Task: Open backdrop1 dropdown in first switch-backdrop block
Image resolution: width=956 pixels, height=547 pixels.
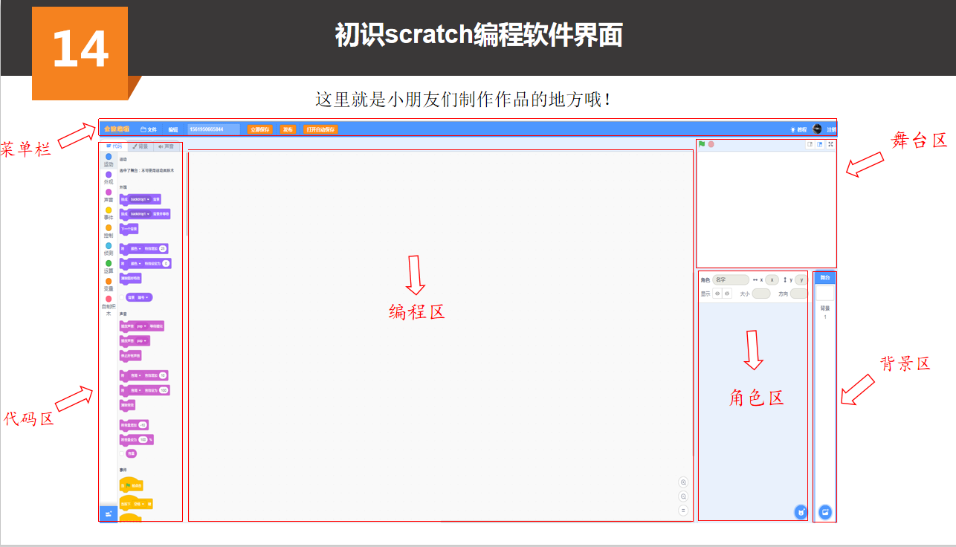Action: pos(141,199)
